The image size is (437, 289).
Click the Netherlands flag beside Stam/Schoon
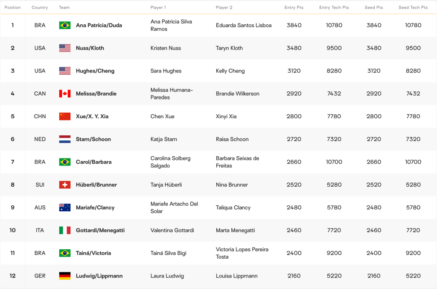tap(65, 139)
